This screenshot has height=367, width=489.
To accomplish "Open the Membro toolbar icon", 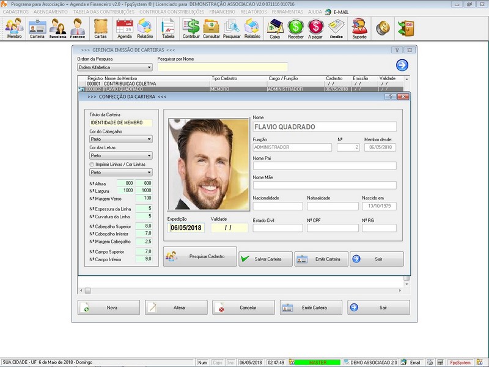I will pyautogui.click(x=14, y=28).
